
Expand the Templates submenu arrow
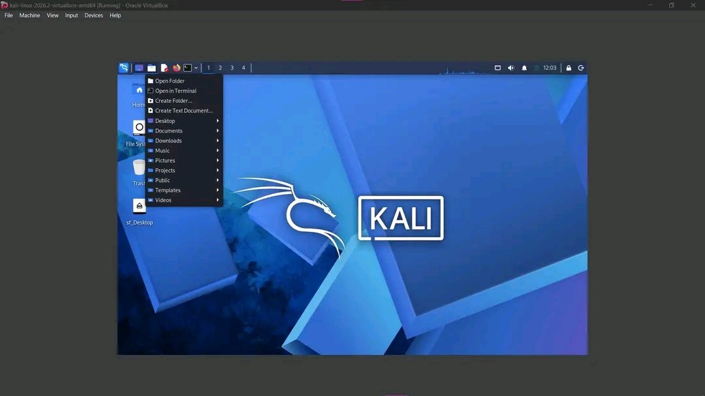pos(217,190)
